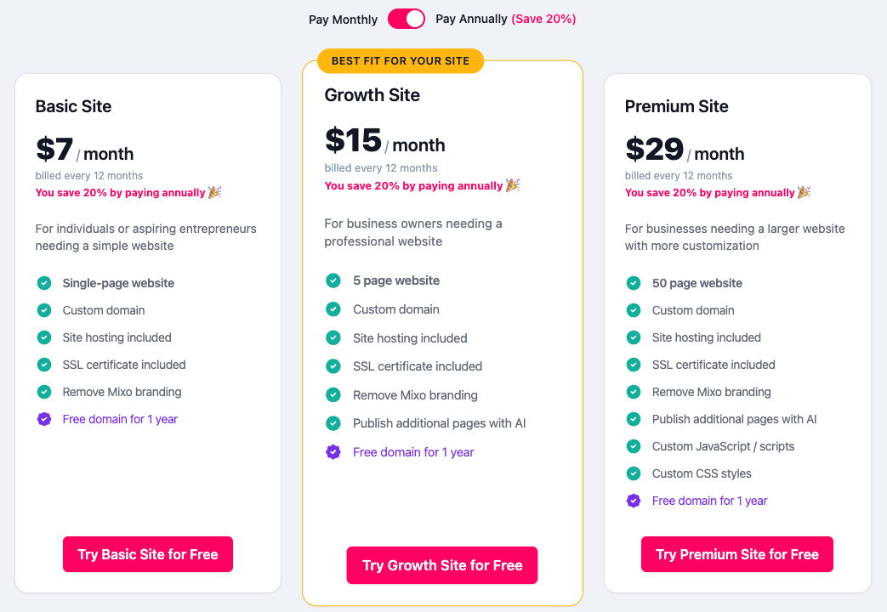Click check icon next to Custom CSS styles
Viewport: 887px width, 612px height.
coord(634,473)
